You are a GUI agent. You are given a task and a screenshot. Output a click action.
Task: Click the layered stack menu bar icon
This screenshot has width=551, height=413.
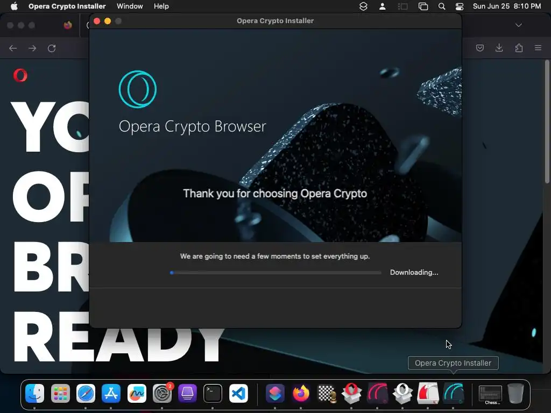(363, 6)
